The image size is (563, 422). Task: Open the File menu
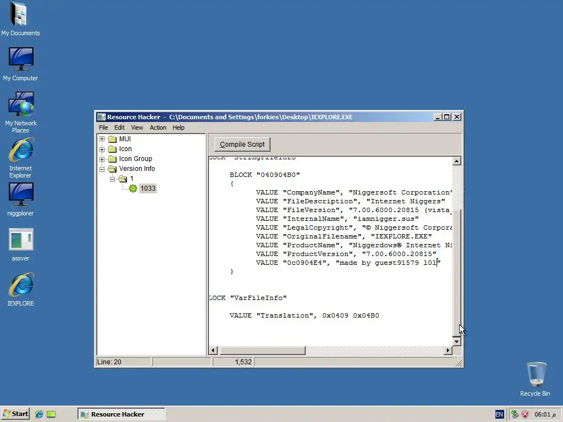pyautogui.click(x=103, y=127)
